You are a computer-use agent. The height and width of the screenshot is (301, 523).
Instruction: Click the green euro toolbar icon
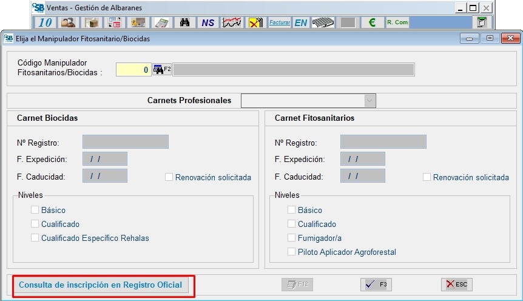click(372, 22)
